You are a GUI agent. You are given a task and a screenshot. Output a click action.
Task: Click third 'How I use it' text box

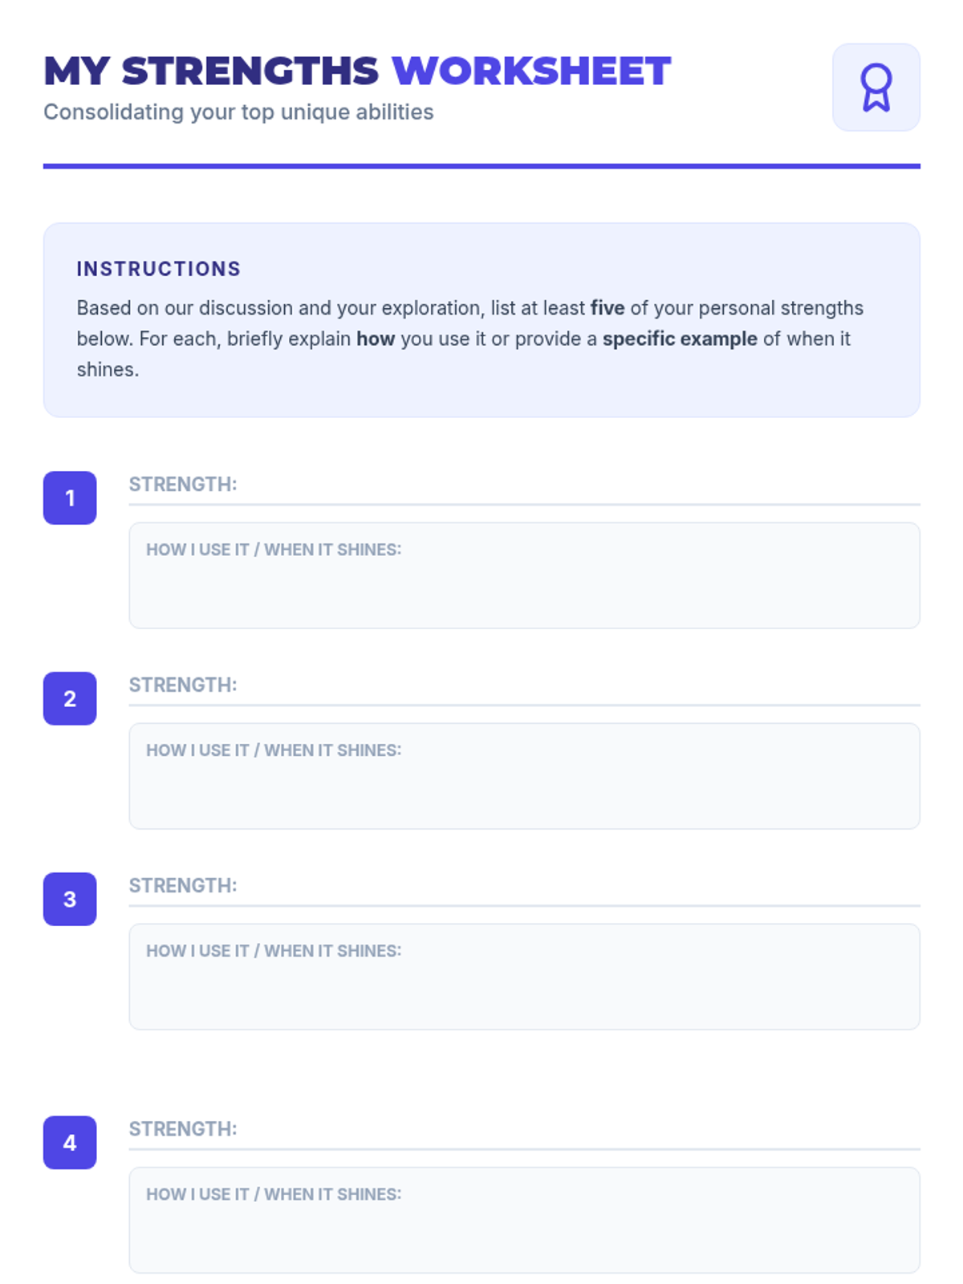tap(524, 977)
